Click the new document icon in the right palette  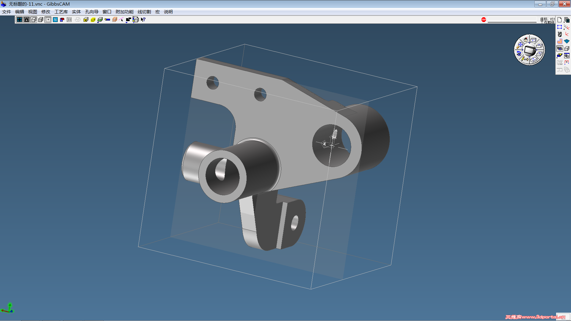point(559,20)
